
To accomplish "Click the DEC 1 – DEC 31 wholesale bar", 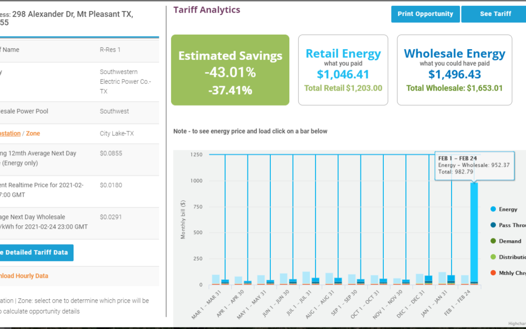I will coord(429,280).
